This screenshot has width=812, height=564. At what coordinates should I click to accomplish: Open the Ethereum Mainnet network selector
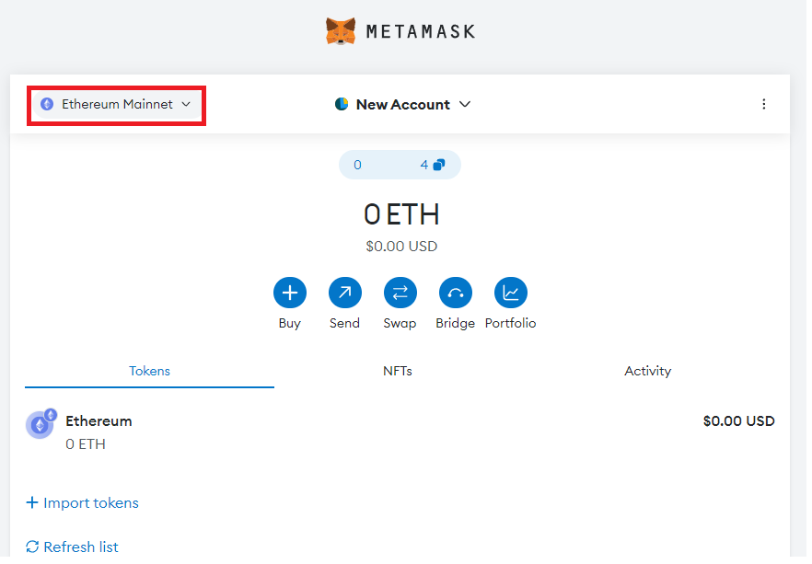(x=116, y=105)
